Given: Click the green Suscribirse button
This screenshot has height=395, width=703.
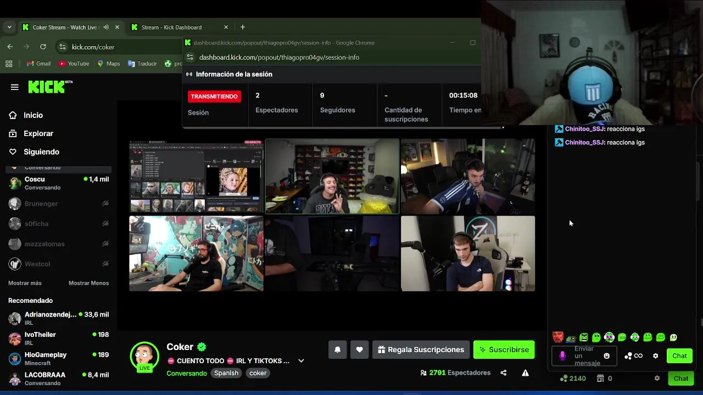Looking at the screenshot, I should [x=504, y=349].
